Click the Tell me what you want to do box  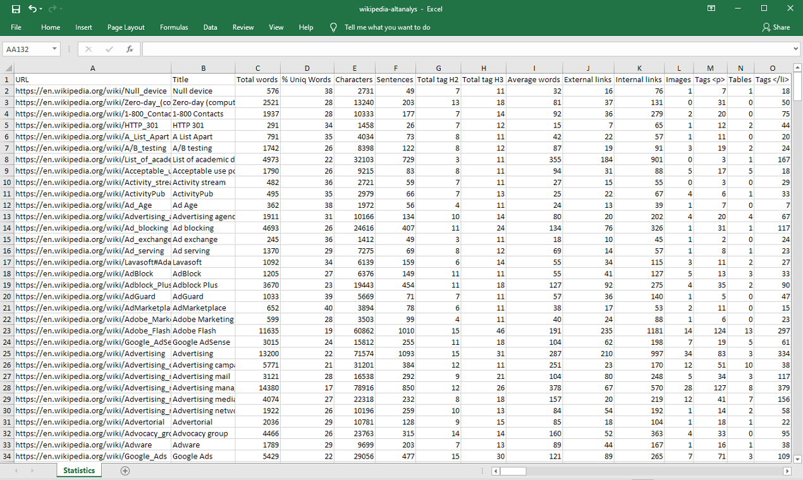387,27
